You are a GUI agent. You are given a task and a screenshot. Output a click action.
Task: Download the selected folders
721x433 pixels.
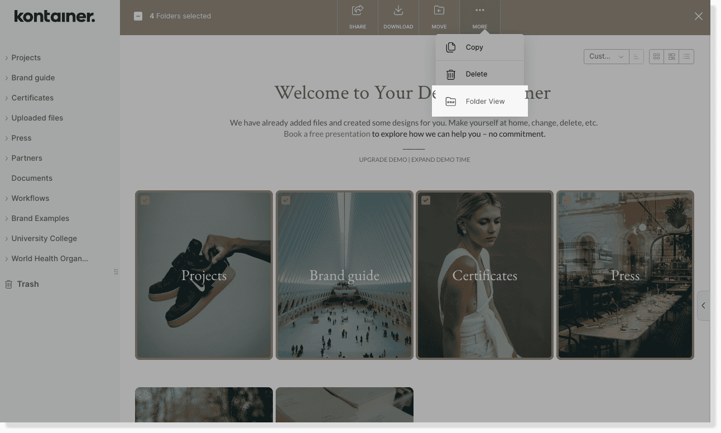tap(398, 17)
